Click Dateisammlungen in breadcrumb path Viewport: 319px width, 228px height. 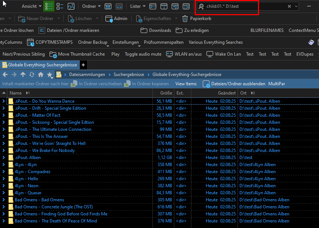pyautogui.click(x=87, y=75)
